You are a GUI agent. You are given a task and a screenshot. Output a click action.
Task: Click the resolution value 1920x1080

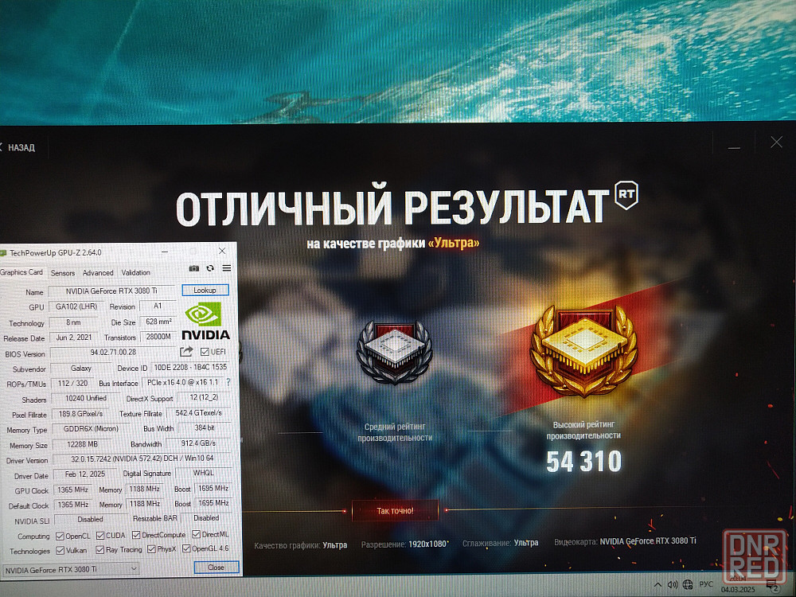pyautogui.click(x=429, y=544)
